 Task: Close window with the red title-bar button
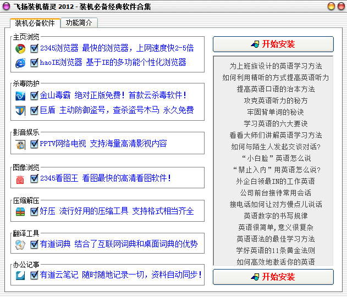click(341, 6)
